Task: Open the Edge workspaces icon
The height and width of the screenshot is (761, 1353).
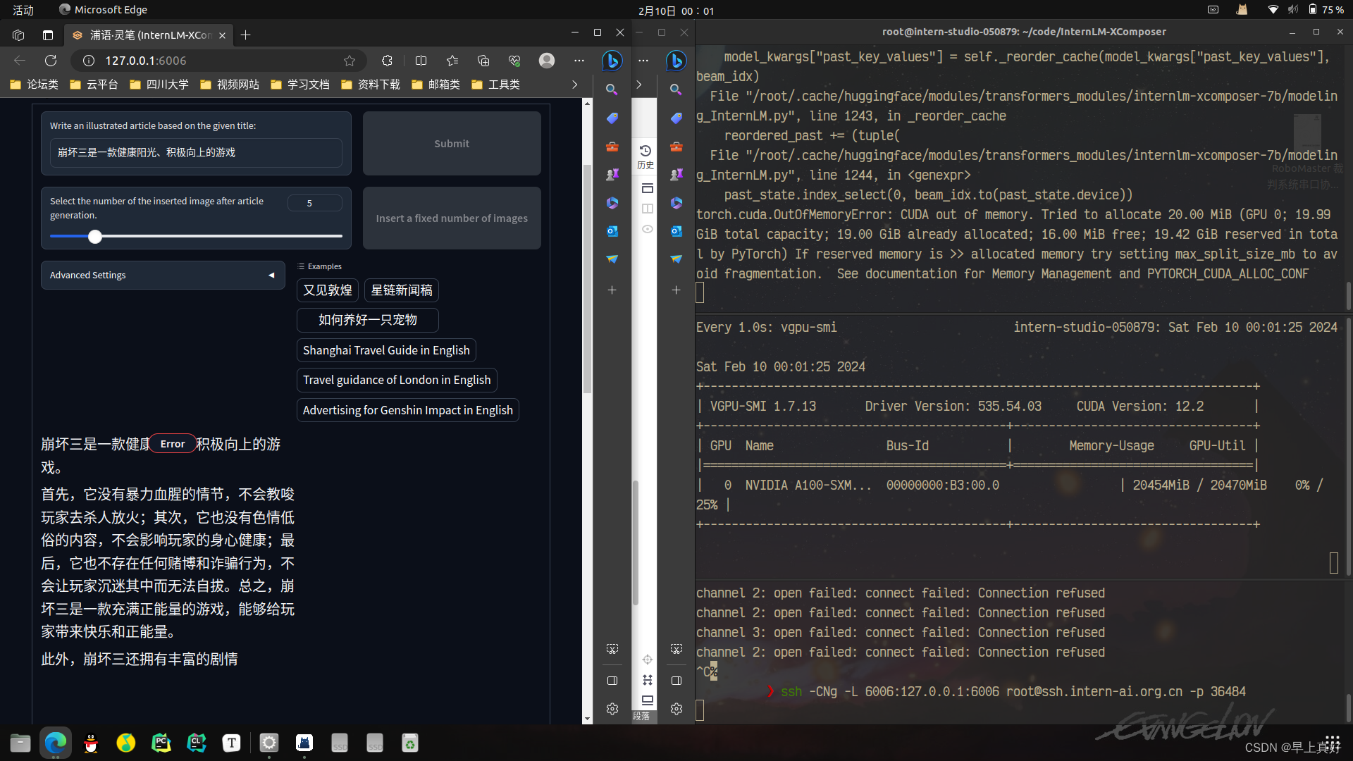Action: point(19,35)
